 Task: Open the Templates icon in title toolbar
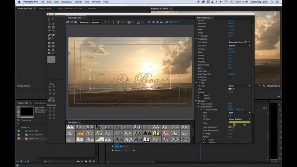[76, 22]
